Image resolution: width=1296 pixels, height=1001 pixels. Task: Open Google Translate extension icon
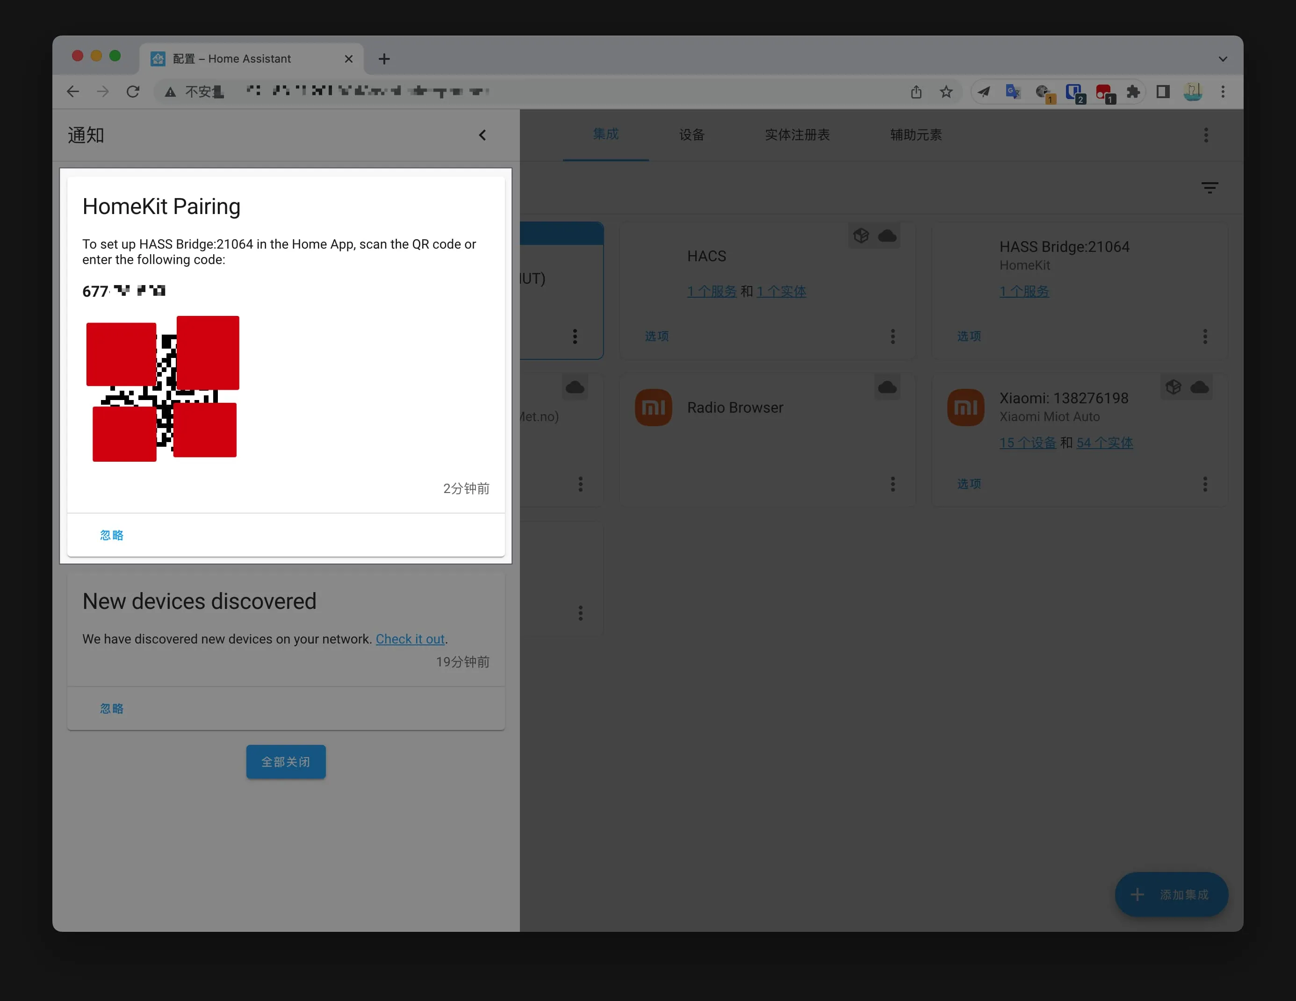[1012, 91]
